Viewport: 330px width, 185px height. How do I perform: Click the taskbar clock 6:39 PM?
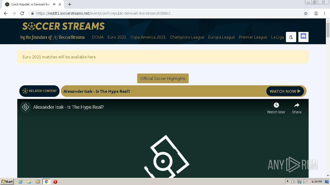317,182
